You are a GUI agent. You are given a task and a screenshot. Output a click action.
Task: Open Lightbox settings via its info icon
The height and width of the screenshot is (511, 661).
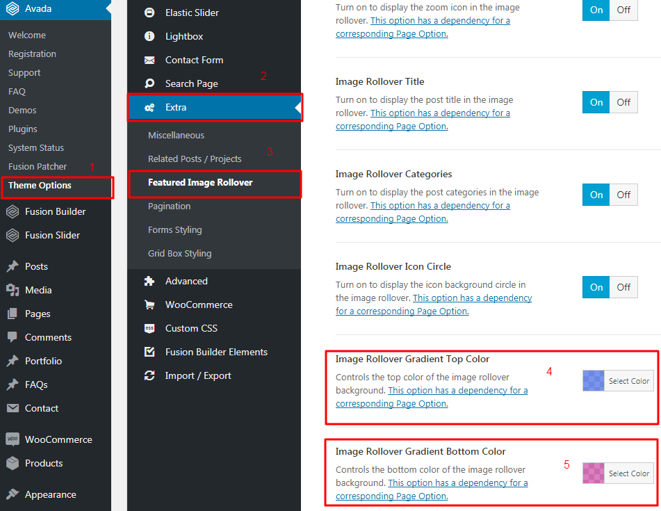click(x=149, y=36)
